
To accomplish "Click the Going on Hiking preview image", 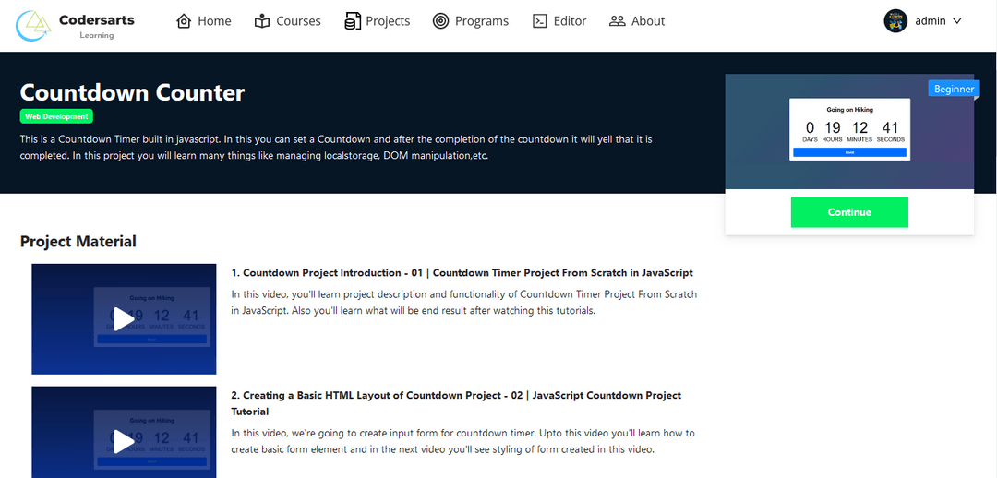I will tap(849, 131).
